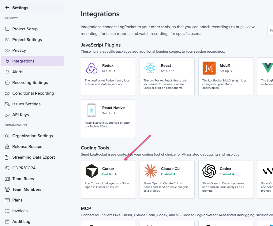Image resolution: width=273 pixels, height=226 pixels.
Task: Click the API Keys key icon
Action: pyautogui.click(x=7, y=115)
